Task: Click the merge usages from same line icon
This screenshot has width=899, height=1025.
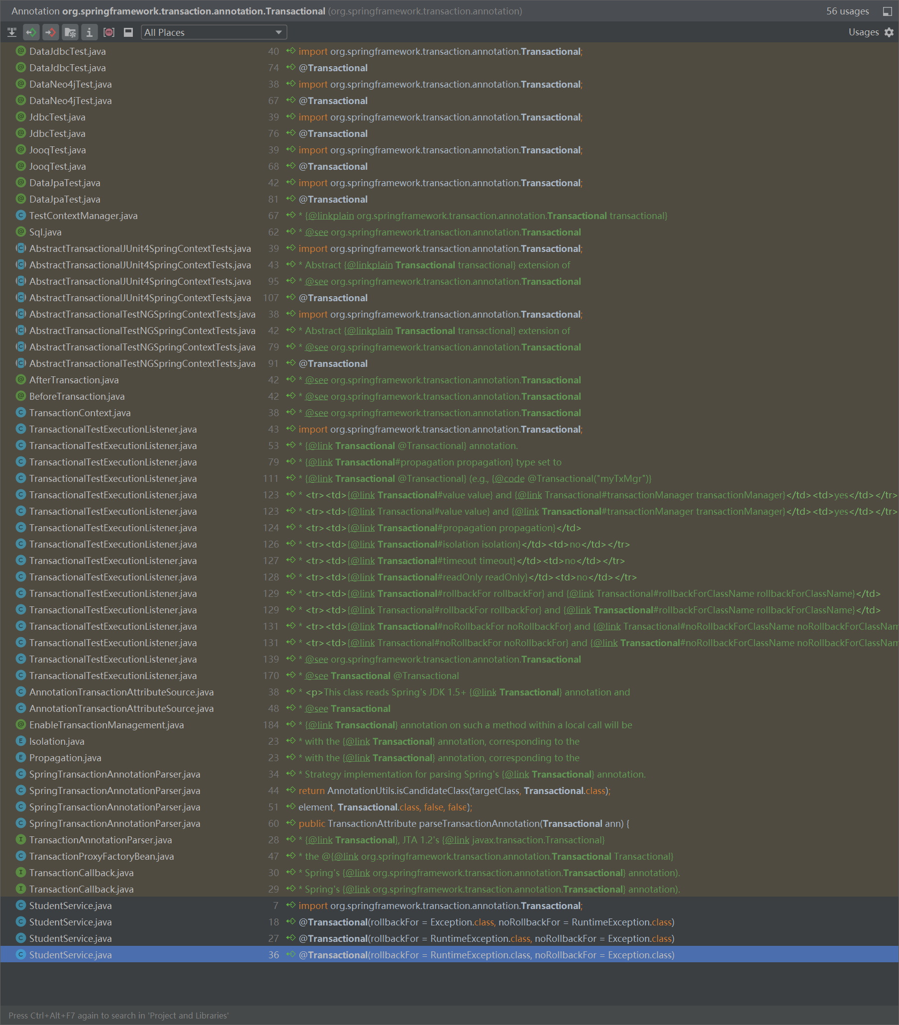Action: tap(12, 32)
